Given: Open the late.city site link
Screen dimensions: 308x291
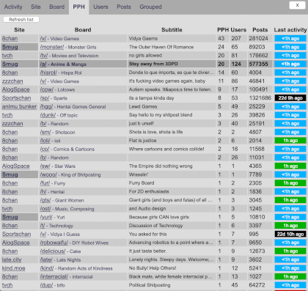Looking at the screenshot, I should [12, 260].
